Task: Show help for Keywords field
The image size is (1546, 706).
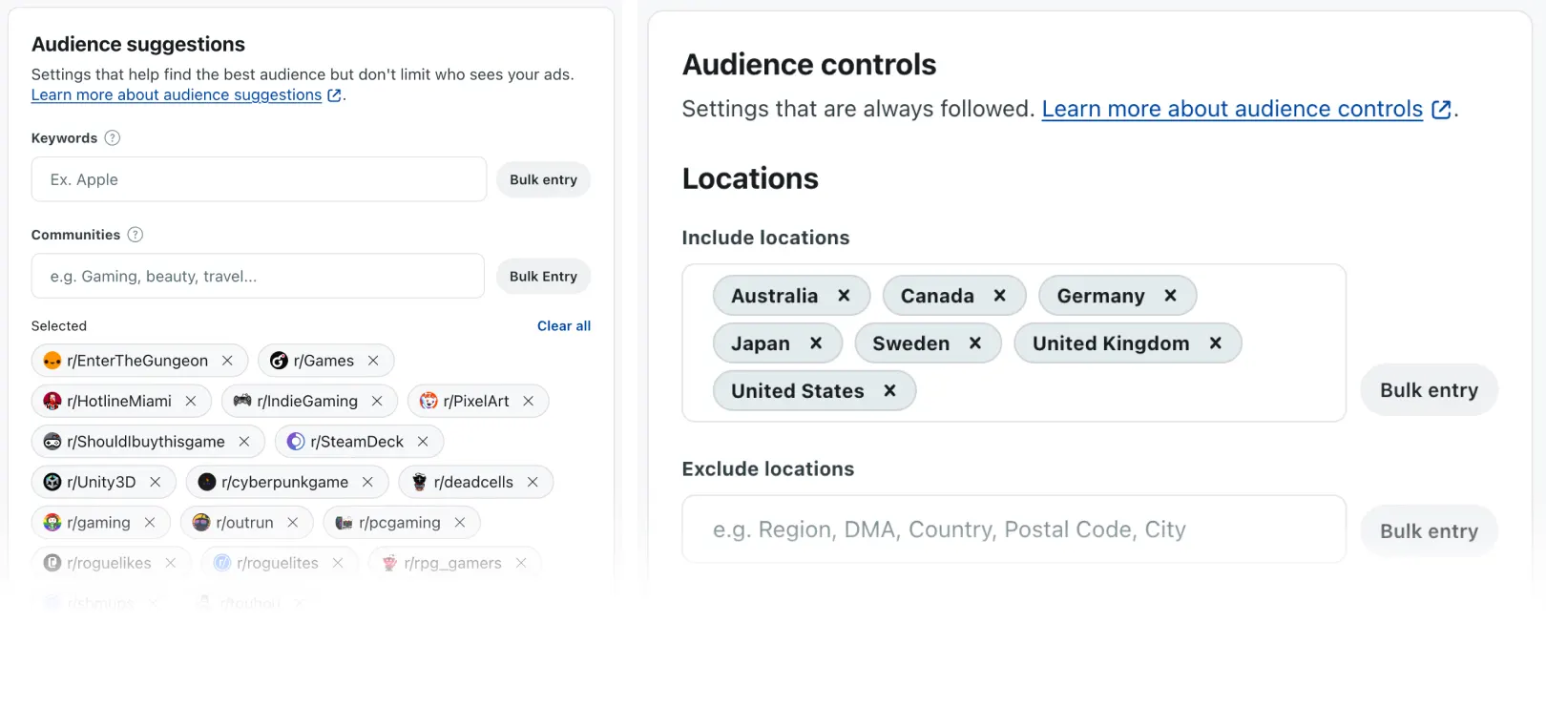Action: click(113, 138)
